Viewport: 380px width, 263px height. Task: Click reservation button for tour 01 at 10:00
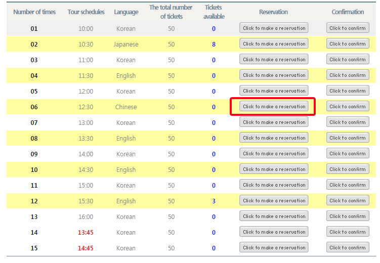tap(274, 28)
